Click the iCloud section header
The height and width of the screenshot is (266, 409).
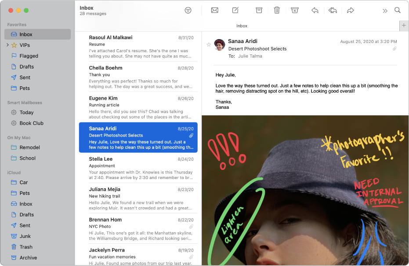coord(14,173)
